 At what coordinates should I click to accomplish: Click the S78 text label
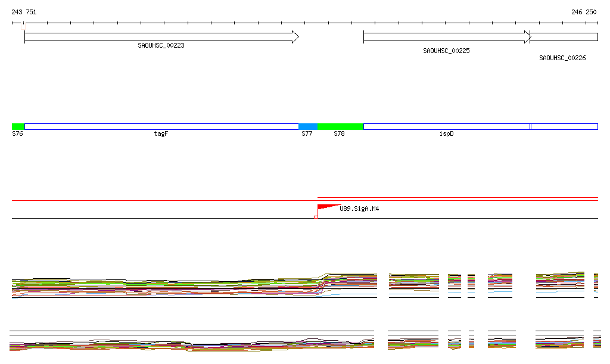point(339,134)
